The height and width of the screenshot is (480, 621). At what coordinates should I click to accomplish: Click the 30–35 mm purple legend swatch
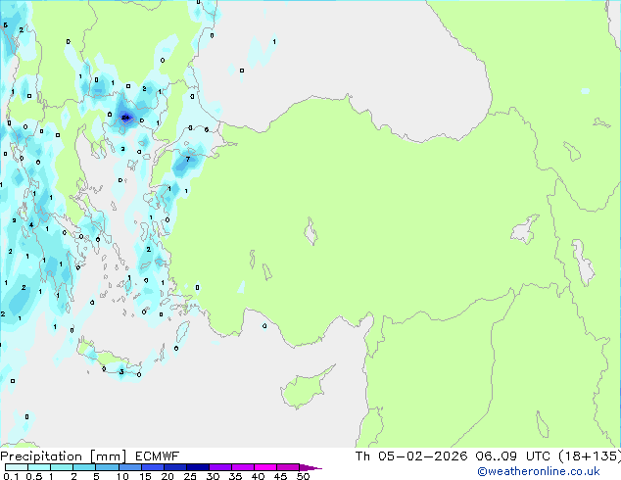(x=219, y=467)
